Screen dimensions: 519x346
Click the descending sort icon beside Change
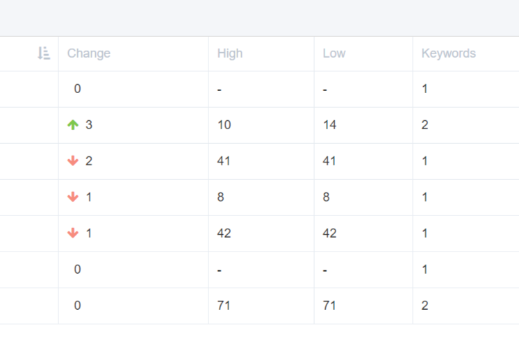pyautogui.click(x=44, y=53)
